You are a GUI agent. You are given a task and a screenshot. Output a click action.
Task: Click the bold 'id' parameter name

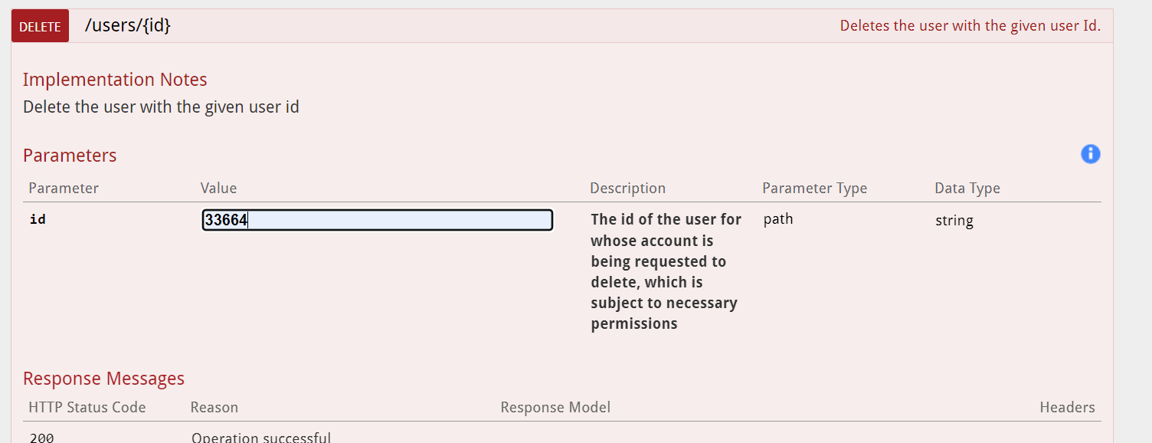click(x=38, y=220)
